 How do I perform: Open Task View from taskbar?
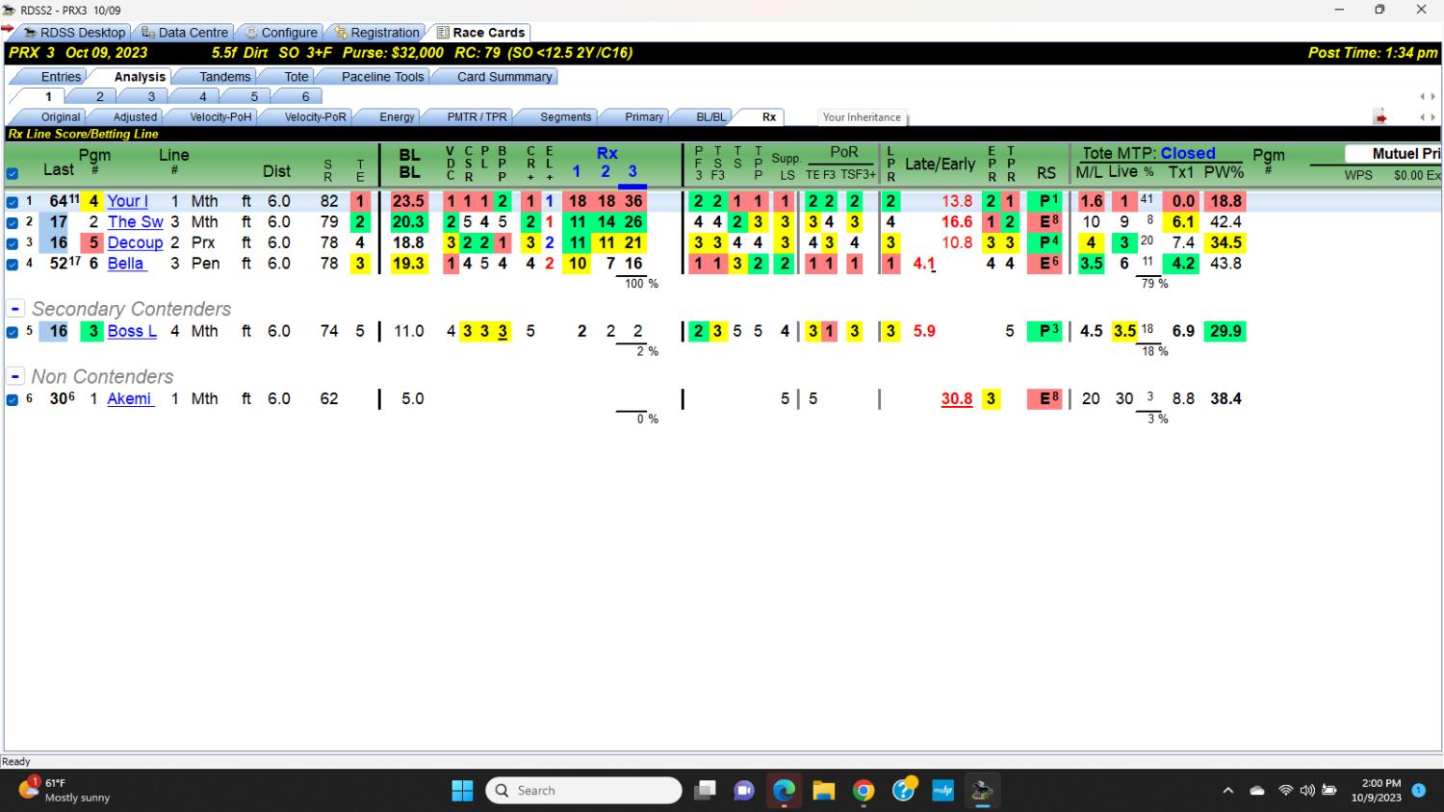pyautogui.click(x=706, y=791)
